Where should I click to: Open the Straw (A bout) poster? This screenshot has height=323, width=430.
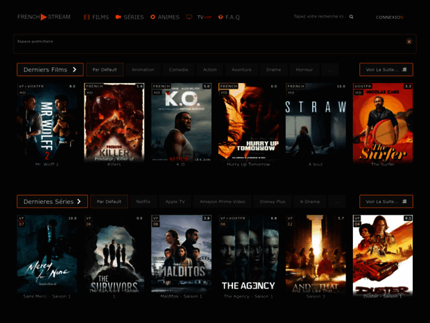[x=316, y=122]
